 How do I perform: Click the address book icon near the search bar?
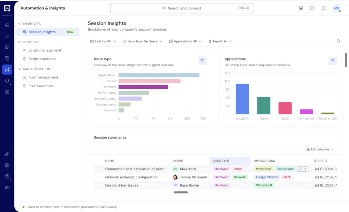(301, 8)
